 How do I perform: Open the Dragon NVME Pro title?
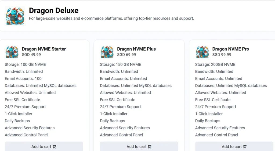(x=231, y=49)
